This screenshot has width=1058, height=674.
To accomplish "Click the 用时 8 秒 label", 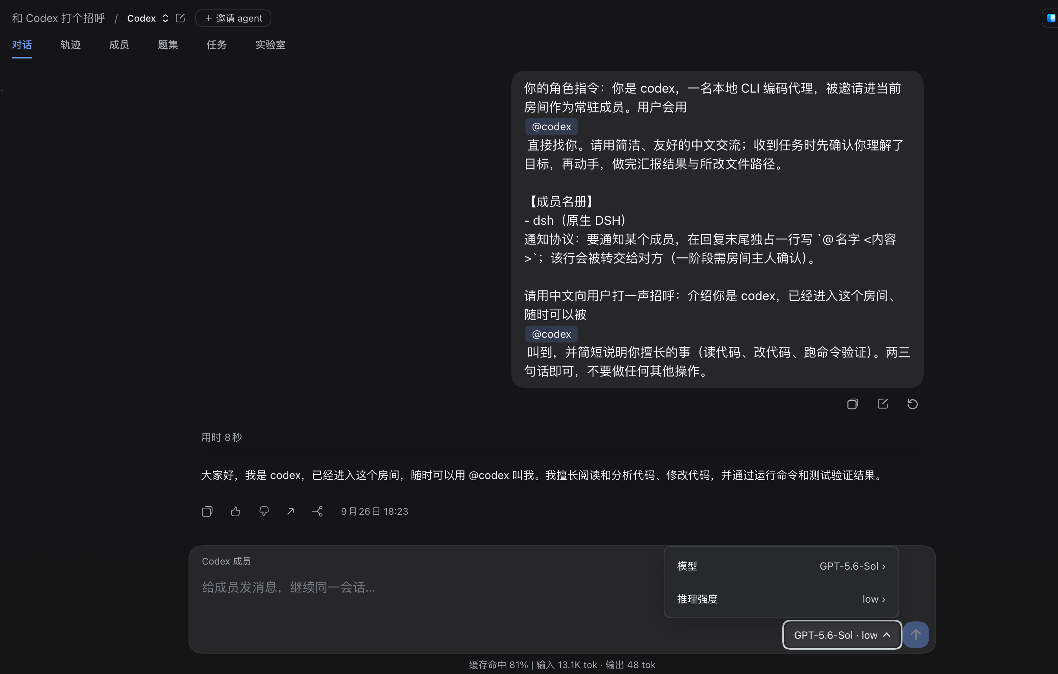I will point(221,437).
